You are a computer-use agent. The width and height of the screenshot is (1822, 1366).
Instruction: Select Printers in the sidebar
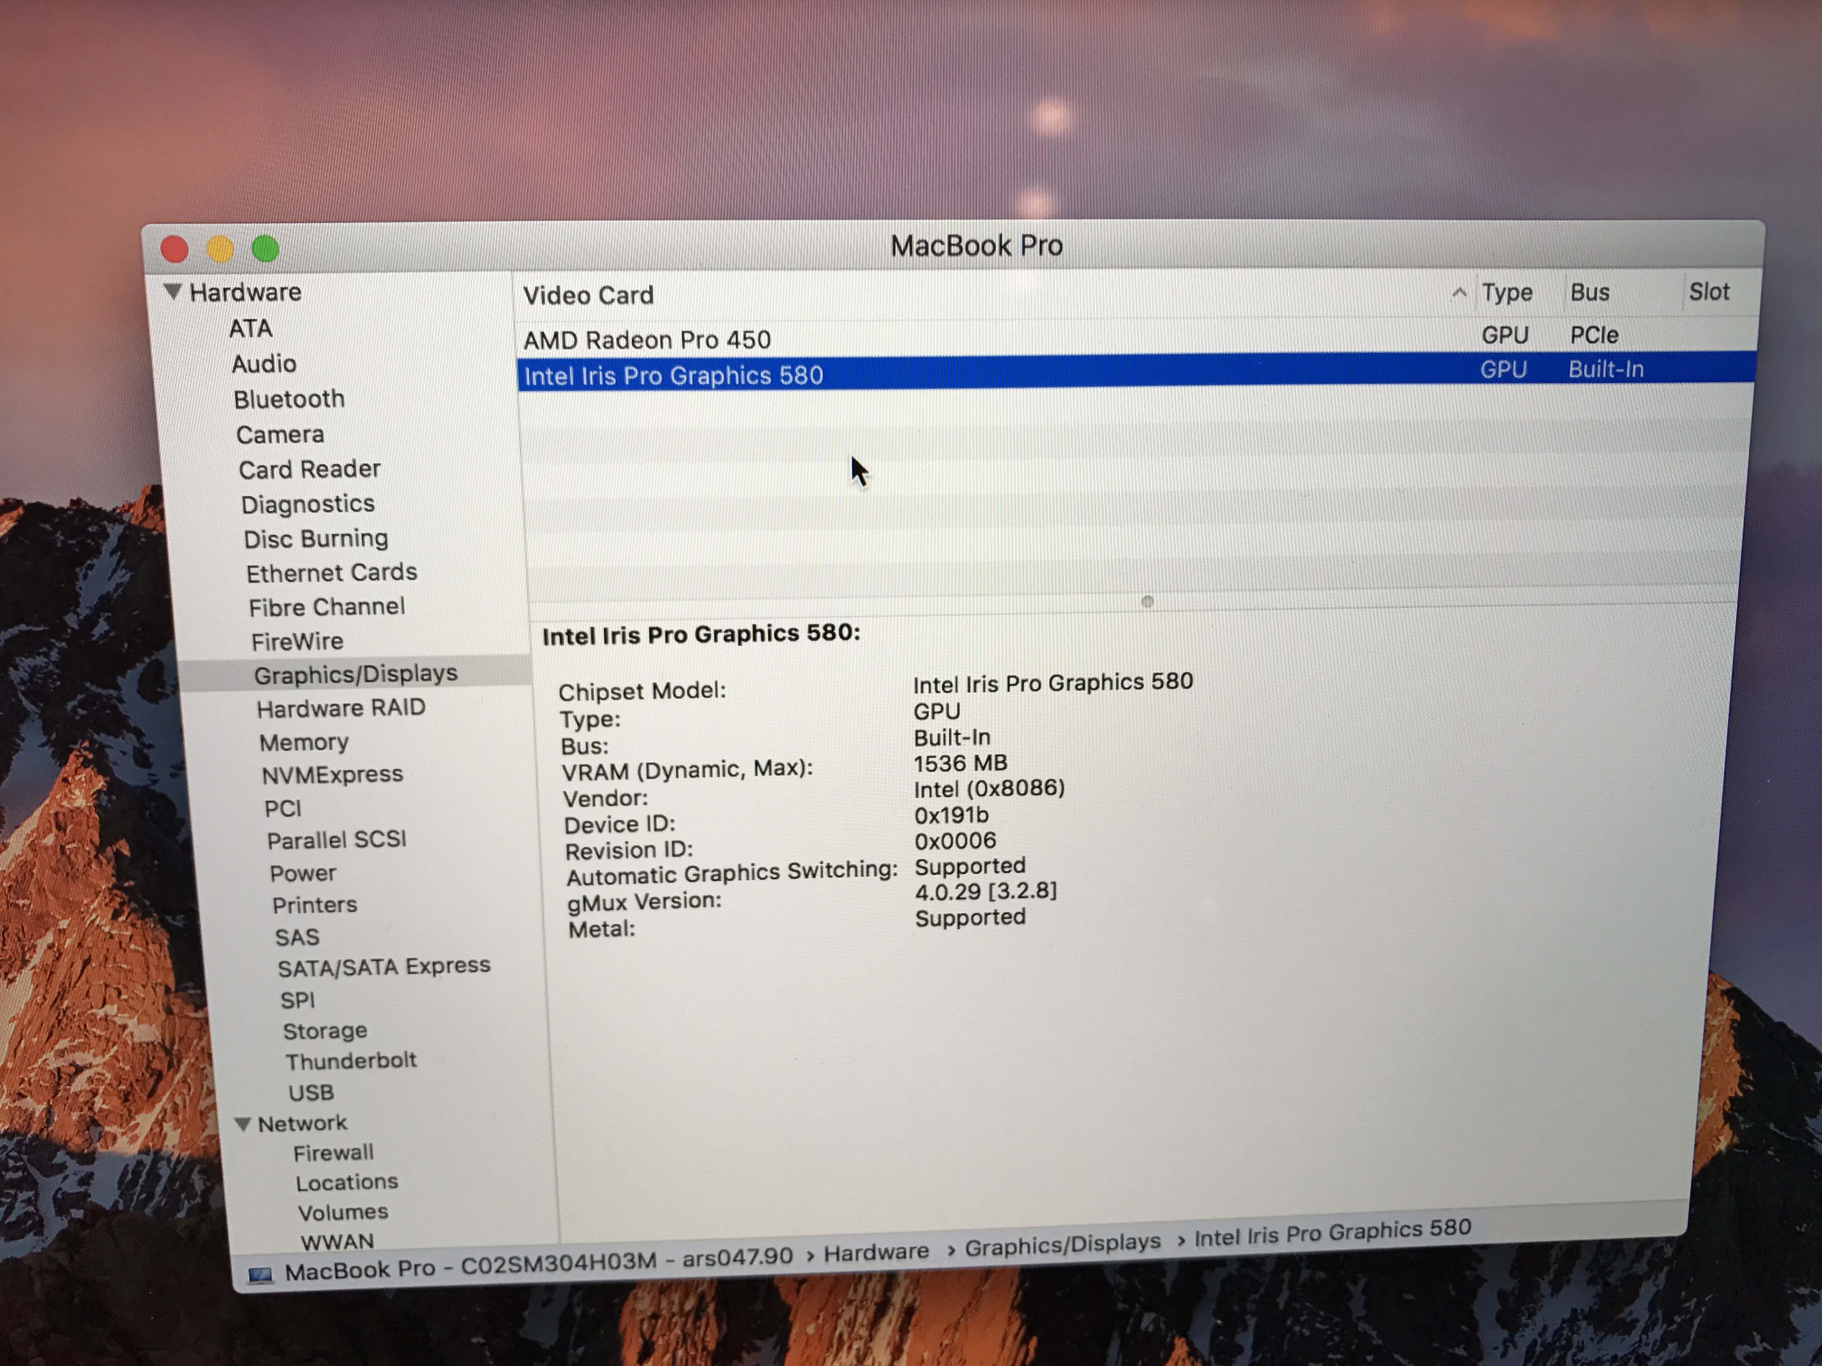[315, 905]
